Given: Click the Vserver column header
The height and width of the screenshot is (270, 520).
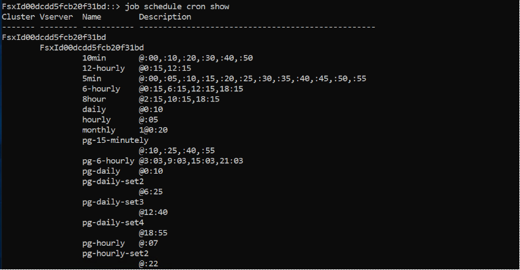Looking at the screenshot, I should pyautogui.click(x=56, y=17).
